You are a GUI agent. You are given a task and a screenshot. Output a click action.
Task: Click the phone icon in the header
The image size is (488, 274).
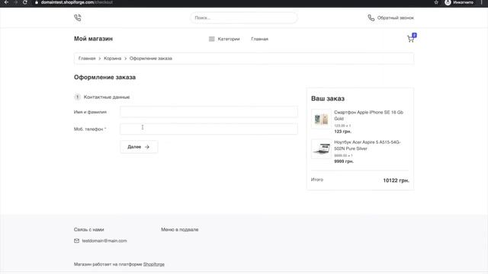coord(78,18)
